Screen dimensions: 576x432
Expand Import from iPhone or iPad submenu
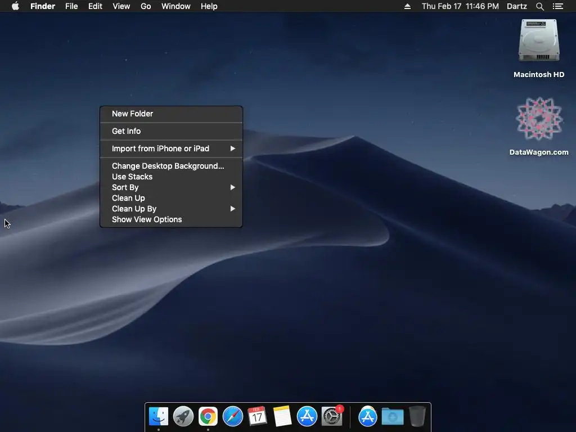click(171, 148)
